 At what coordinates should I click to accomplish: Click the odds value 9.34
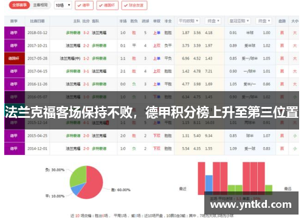[x=209, y=136]
